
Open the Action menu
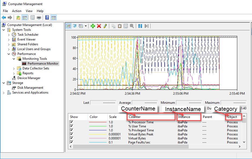(x=17, y=11)
